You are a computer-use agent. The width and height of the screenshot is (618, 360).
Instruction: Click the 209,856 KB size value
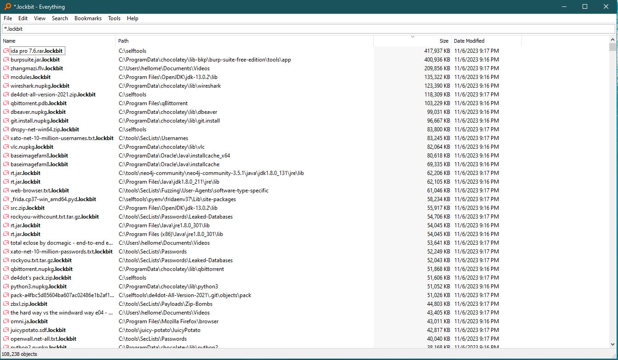point(437,68)
